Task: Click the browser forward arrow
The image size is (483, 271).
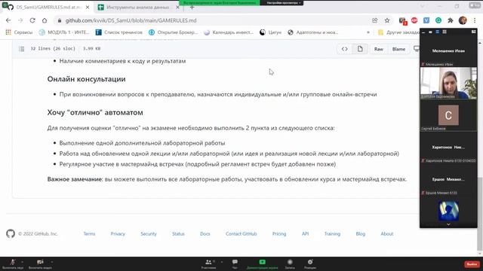Action: [20, 20]
